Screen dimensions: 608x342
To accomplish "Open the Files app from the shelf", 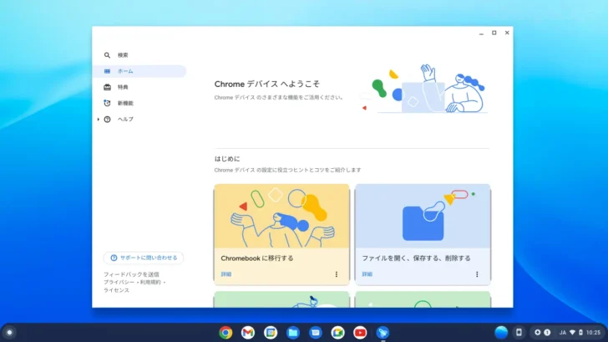I will (293, 333).
